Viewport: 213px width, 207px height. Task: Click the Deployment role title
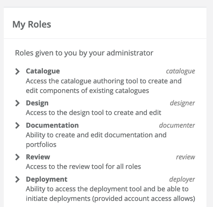[x=46, y=179]
